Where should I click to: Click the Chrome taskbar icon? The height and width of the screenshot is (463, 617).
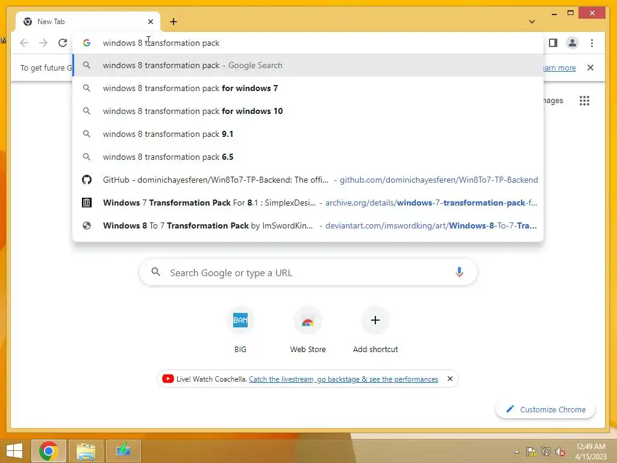point(48,451)
